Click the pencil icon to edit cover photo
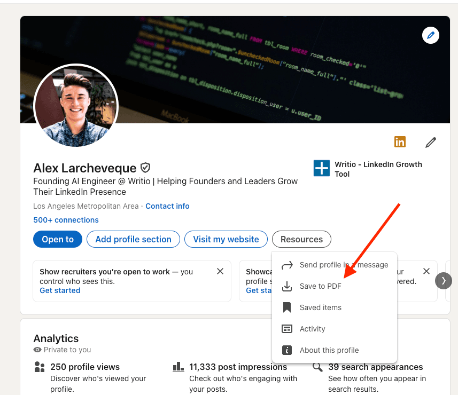This screenshot has width=458, height=395. [431, 35]
